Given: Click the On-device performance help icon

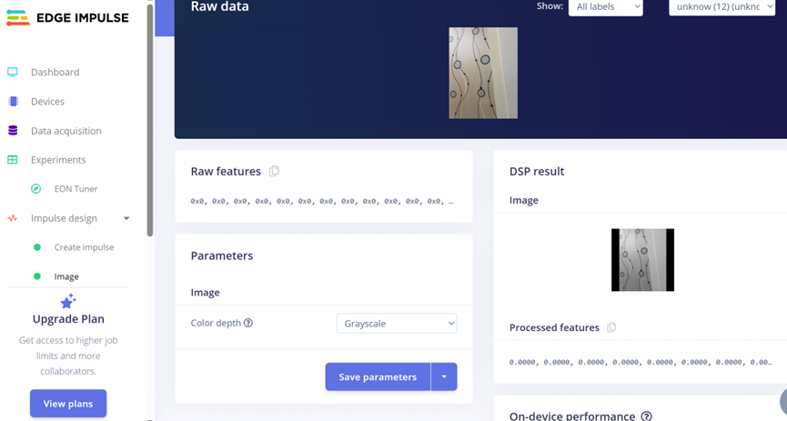Looking at the screenshot, I should coord(646,416).
